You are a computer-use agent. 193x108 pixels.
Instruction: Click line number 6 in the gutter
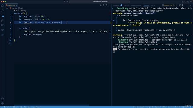click(11, 28)
